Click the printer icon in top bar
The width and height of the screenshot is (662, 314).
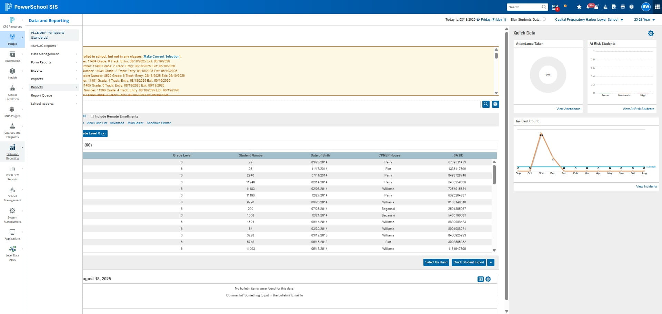[x=623, y=7]
